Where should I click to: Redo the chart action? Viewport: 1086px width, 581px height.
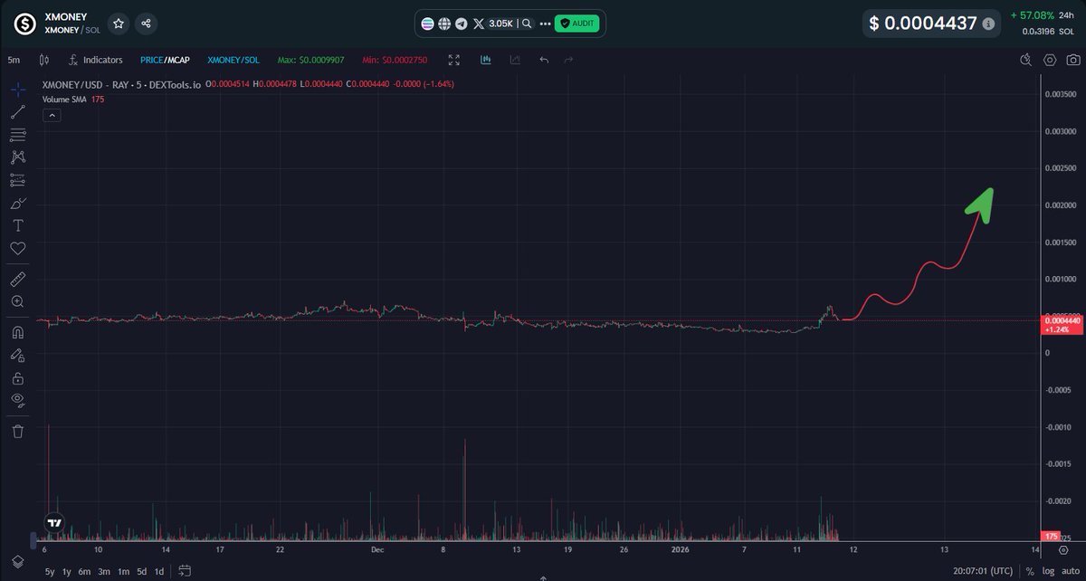click(568, 60)
